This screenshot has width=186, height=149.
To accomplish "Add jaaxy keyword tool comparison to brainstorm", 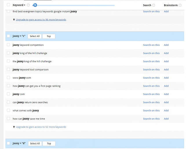I will click(x=166, y=70).
